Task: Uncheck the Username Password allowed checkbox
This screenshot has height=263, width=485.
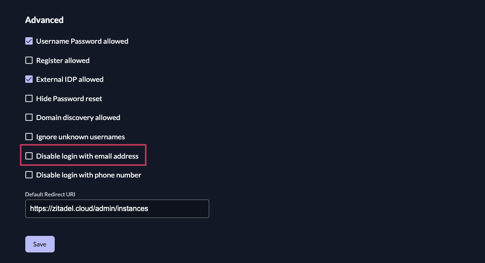Action: point(29,41)
